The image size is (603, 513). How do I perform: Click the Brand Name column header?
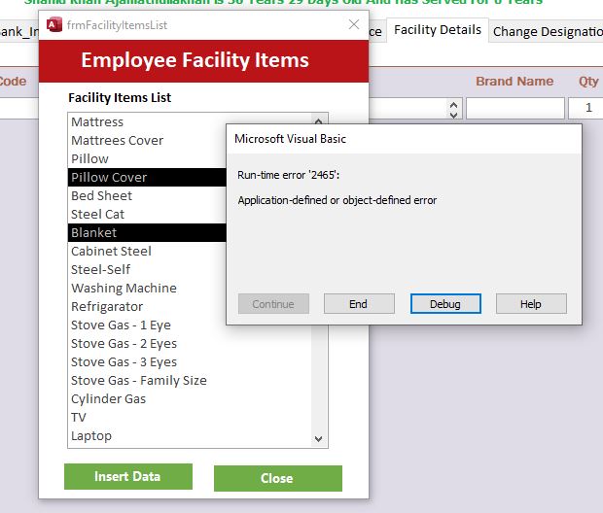[514, 81]
